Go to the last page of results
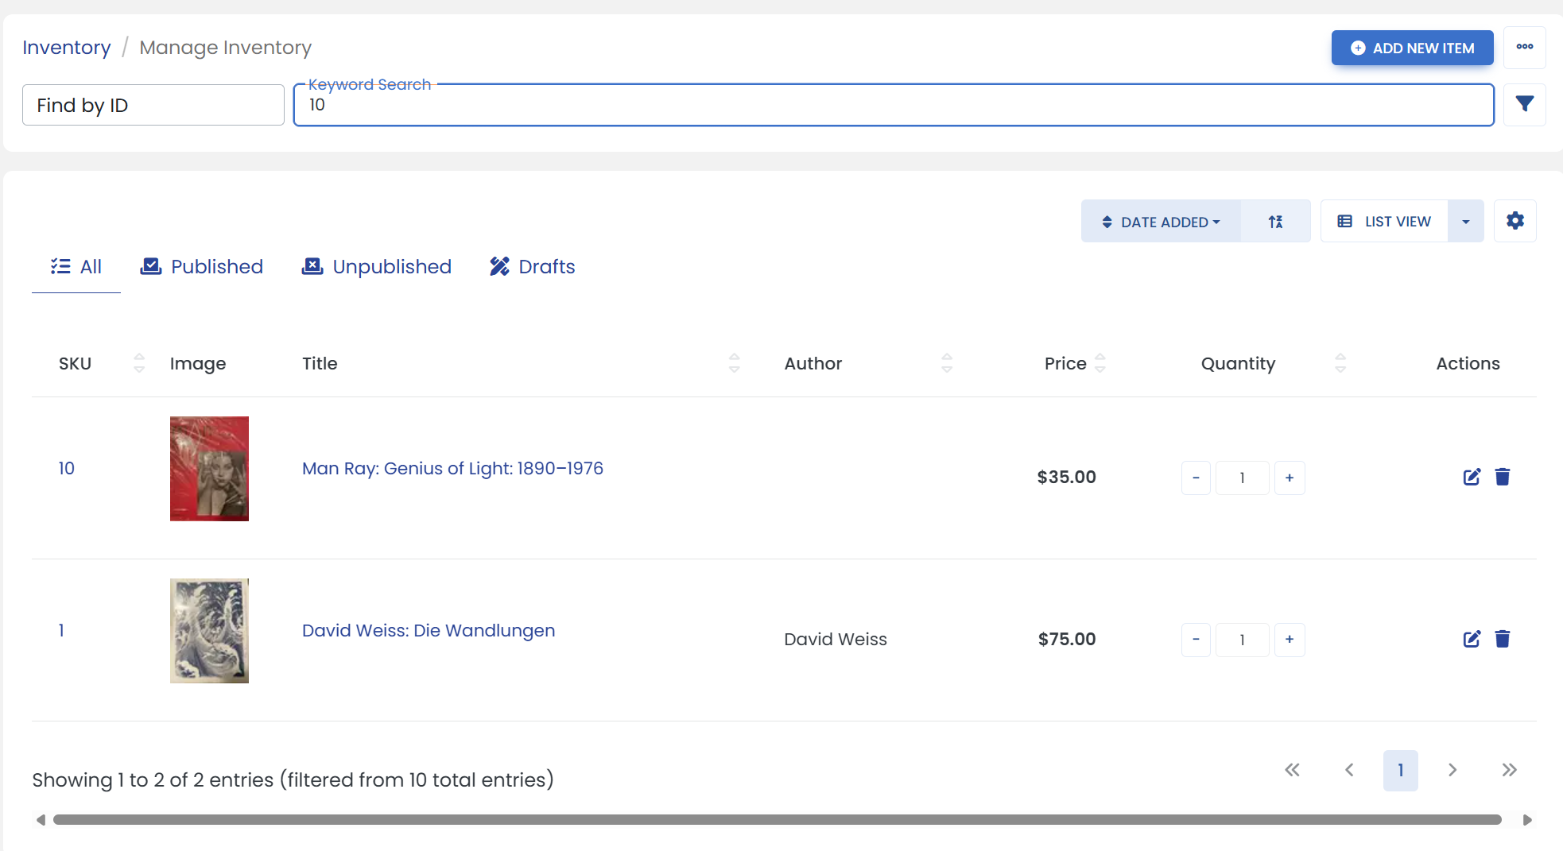This screenshot has height=851, width=1563. 1509,770
